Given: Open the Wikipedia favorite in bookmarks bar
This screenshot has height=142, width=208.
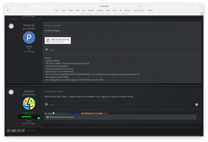Looking at the screenshot, I should pyautogui.click(x=91, y=10).
